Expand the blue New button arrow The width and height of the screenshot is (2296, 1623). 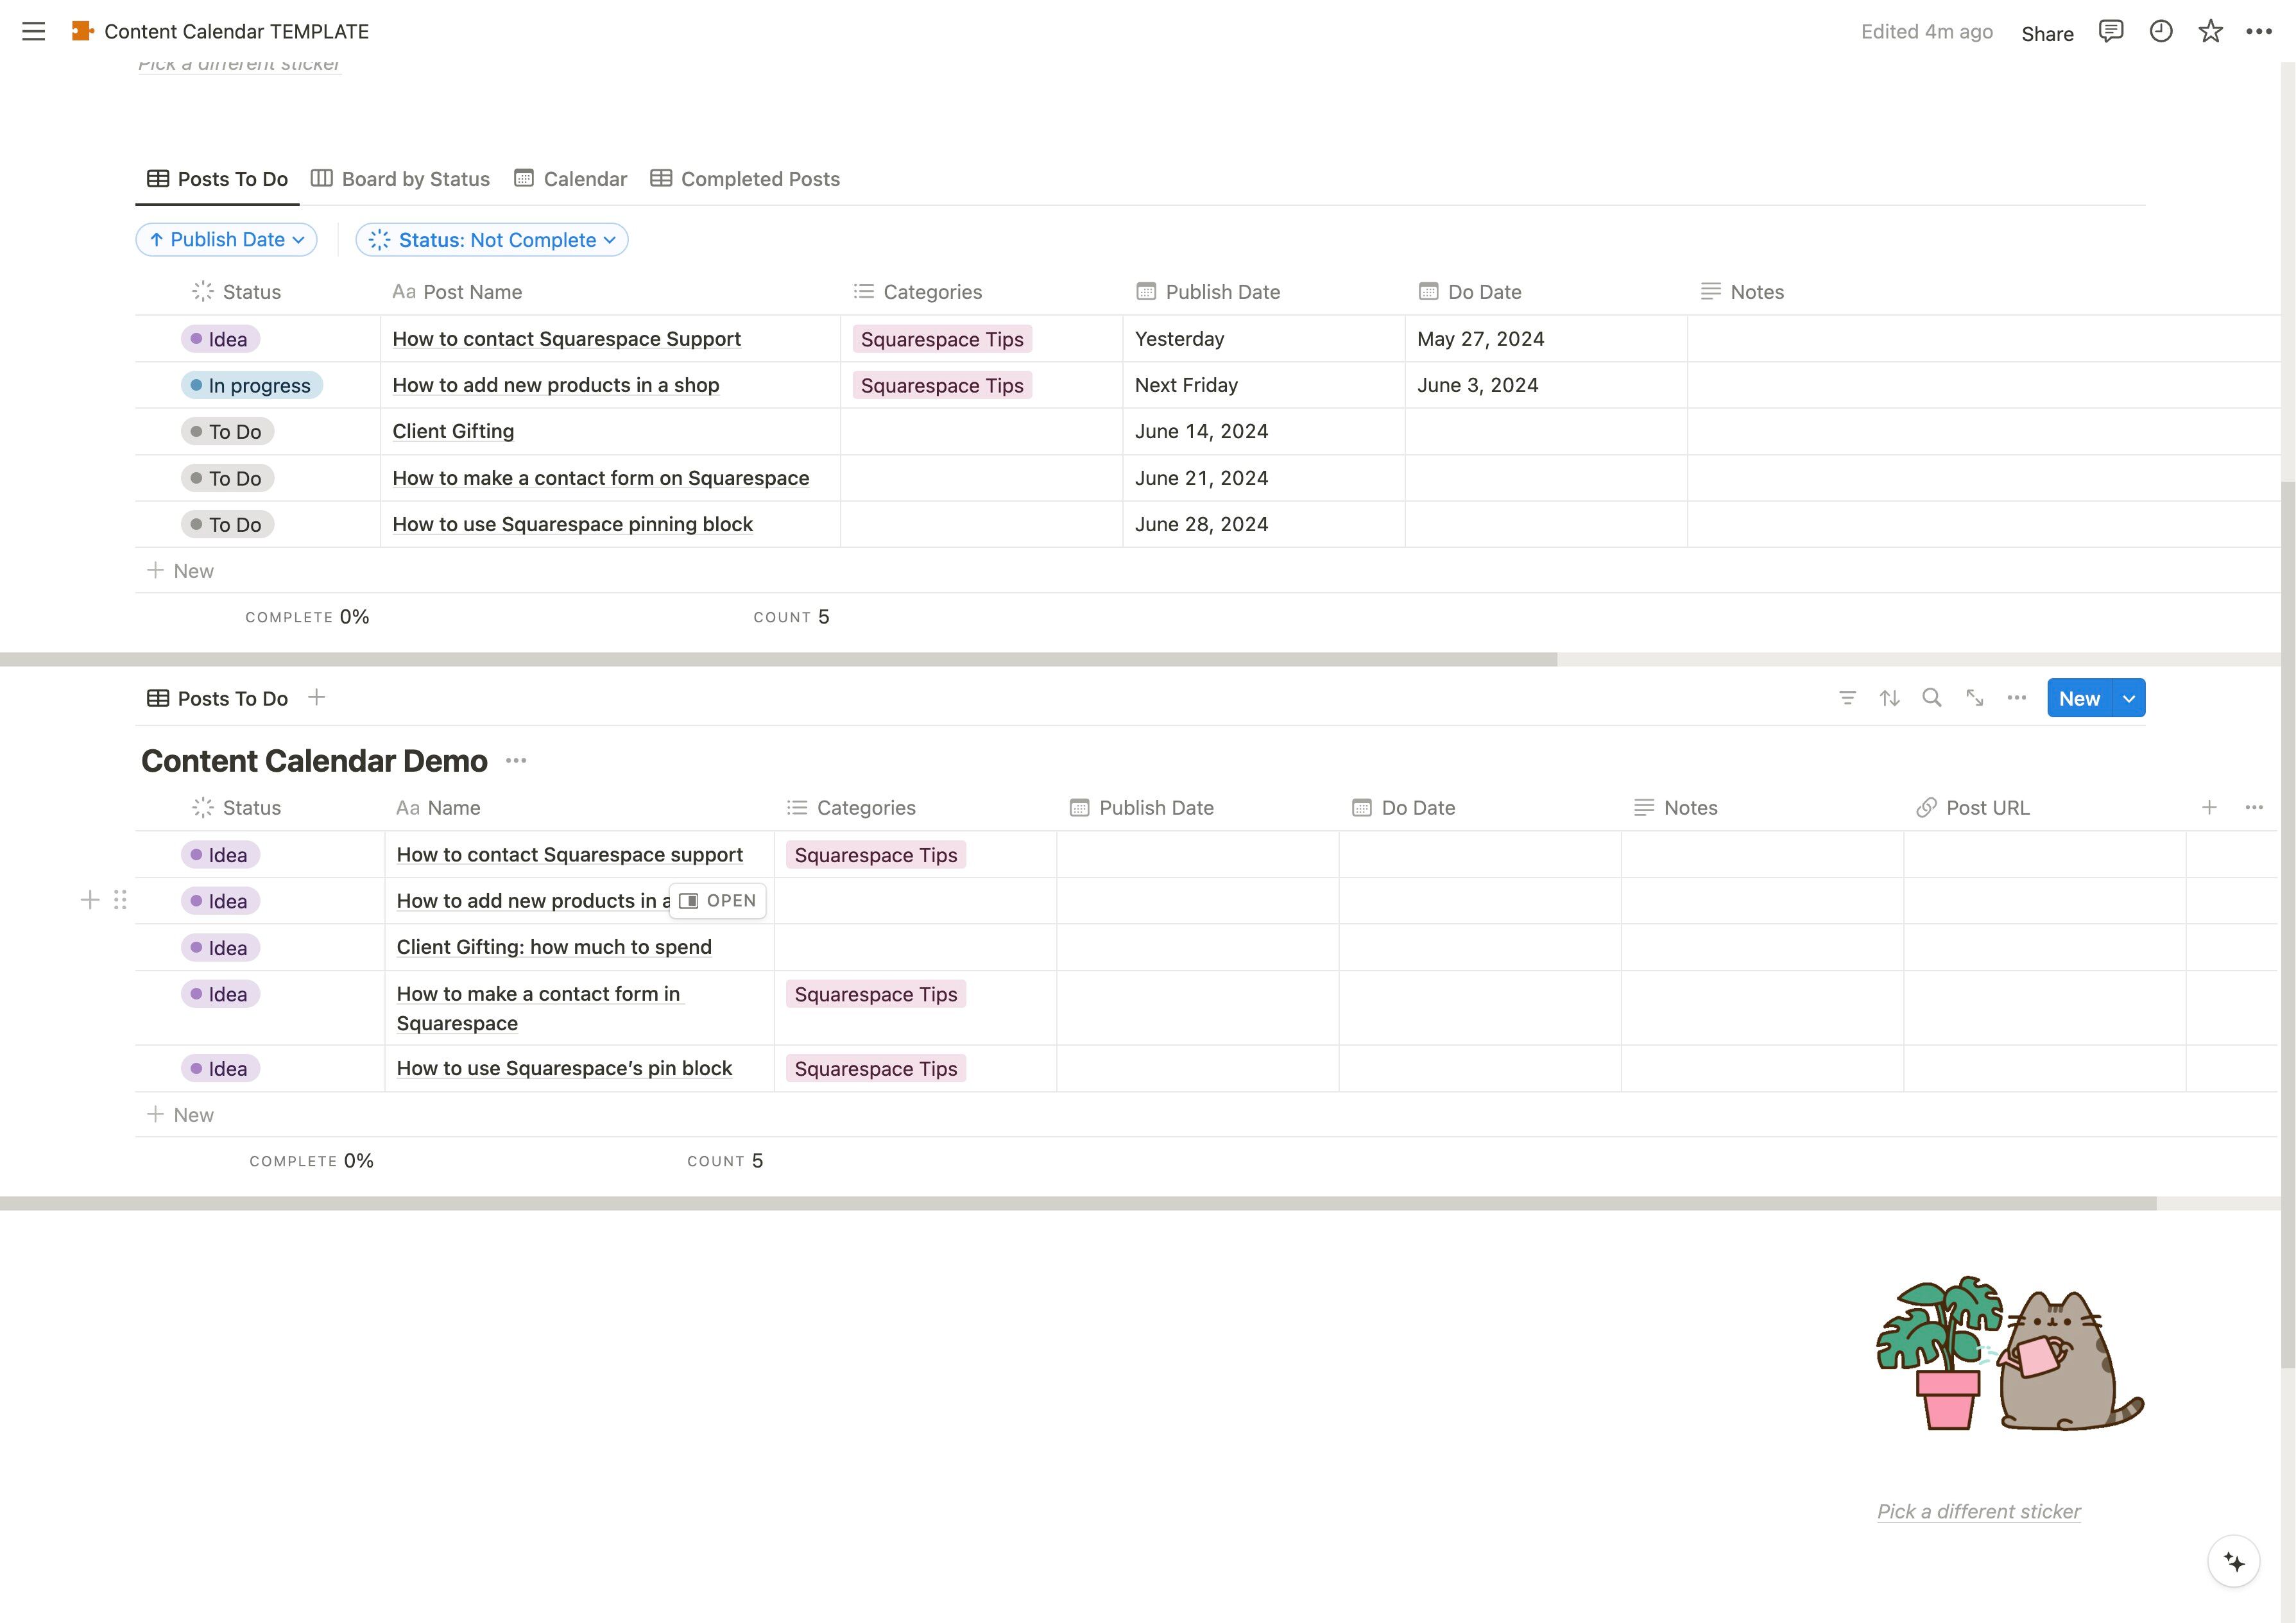click(x=2129, y=698)
